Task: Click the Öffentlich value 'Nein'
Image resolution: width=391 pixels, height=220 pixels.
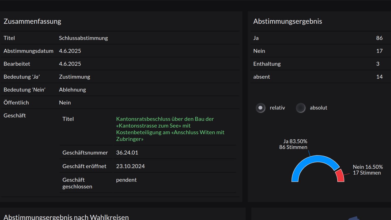Action: [65, 103]
